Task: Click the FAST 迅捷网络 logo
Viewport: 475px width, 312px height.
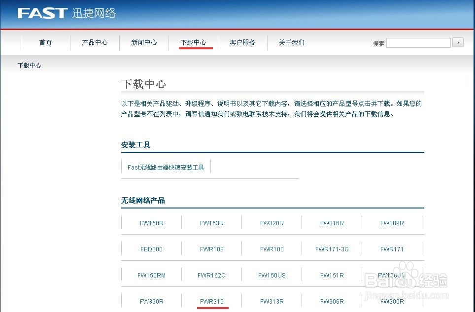Action: click(x=64, y=13)
